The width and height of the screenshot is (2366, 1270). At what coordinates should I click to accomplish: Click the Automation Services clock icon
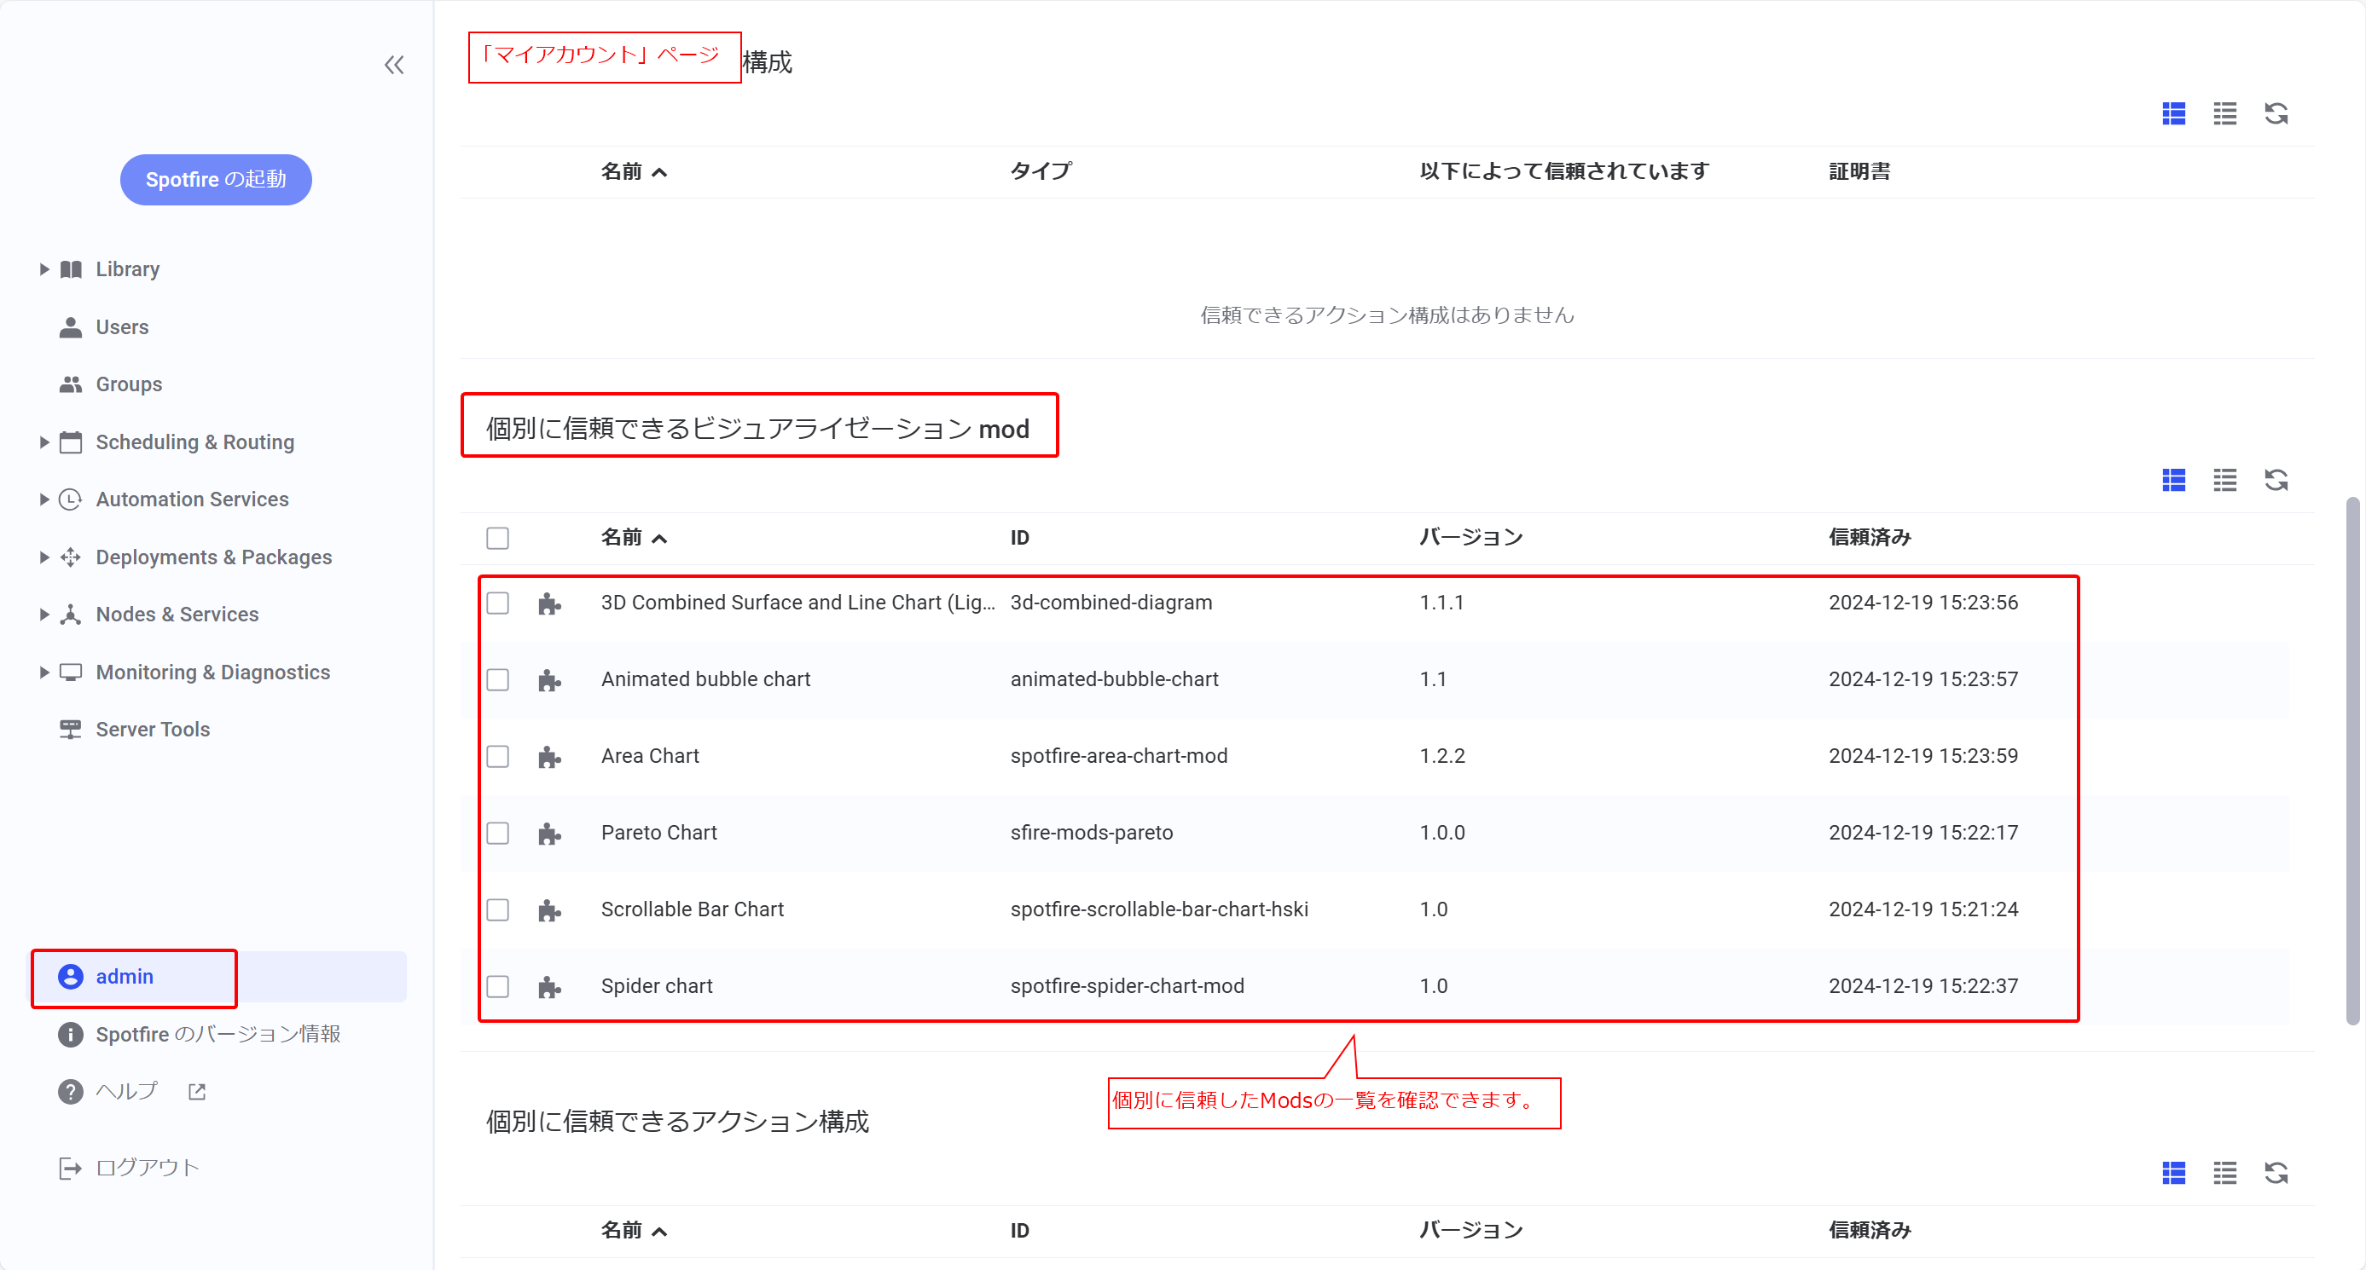(71, 499)
